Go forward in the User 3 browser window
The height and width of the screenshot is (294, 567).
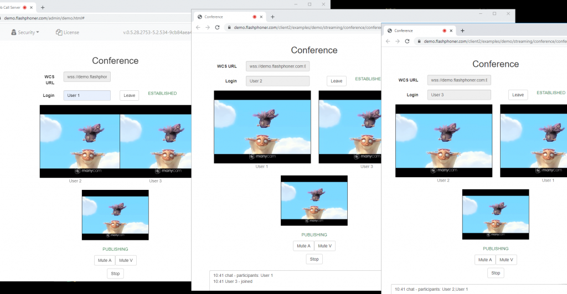398,41
